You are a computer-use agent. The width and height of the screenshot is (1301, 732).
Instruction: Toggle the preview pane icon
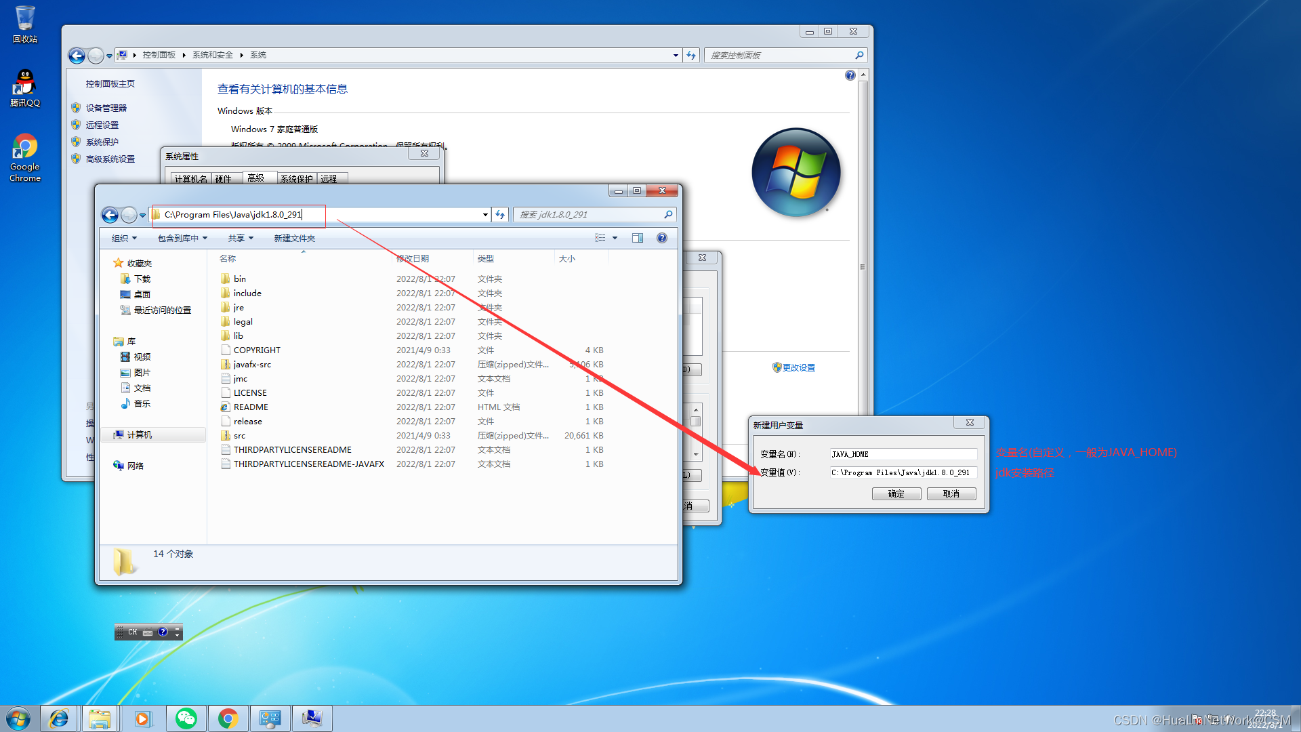tap(637, 238)
